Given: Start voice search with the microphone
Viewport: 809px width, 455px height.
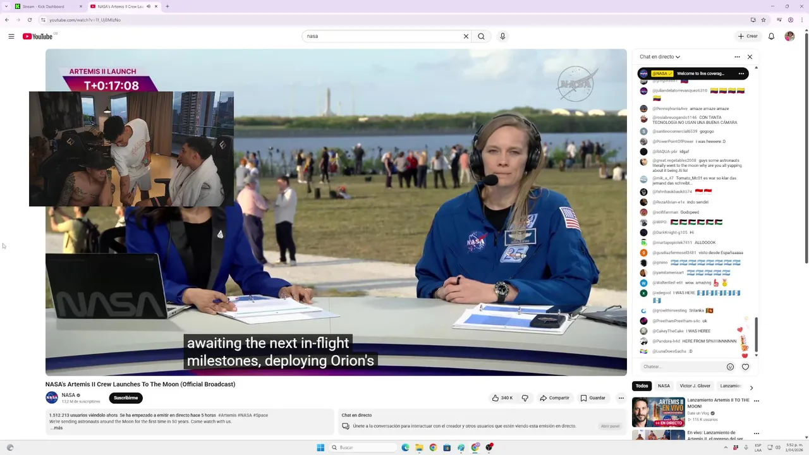Looking at the screenshot, I should (502, 36).
